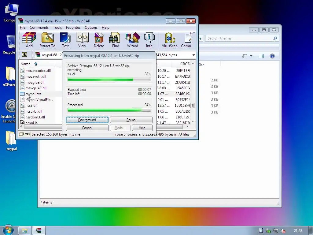Select mozavutil.dll in file list
Screen dimensions: 313x235
click(36, 76)
